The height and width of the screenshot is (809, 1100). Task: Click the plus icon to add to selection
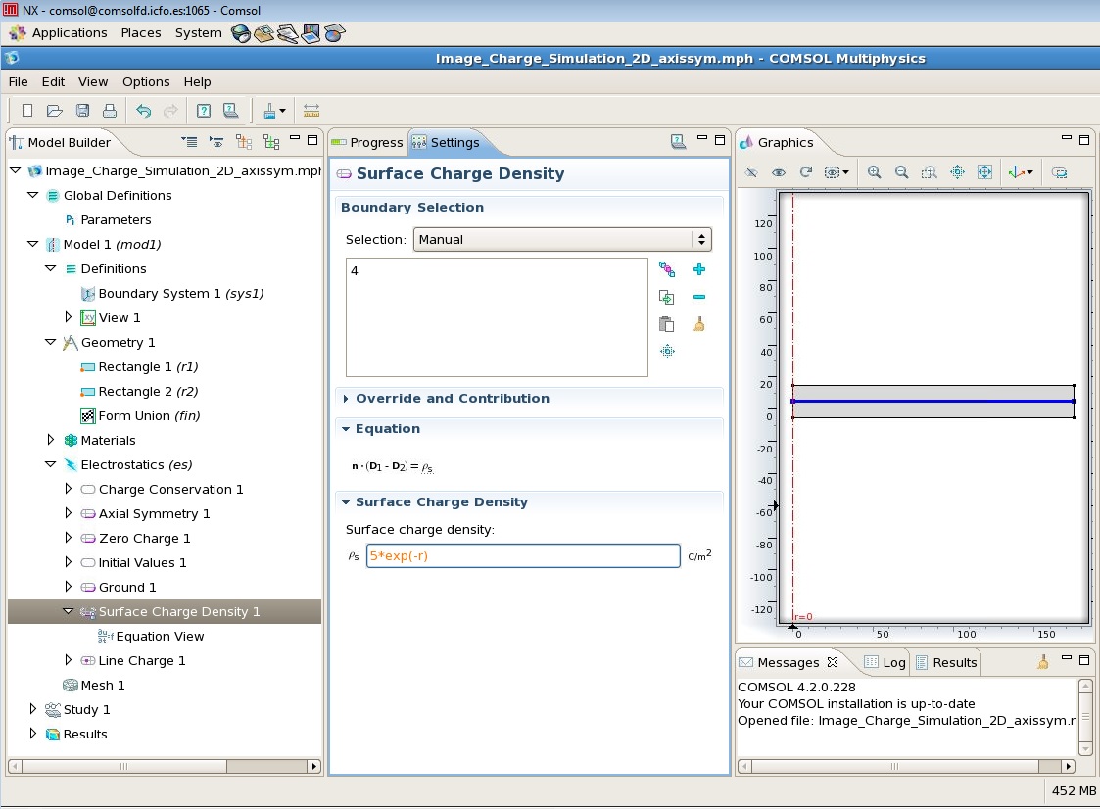point(698,269)
